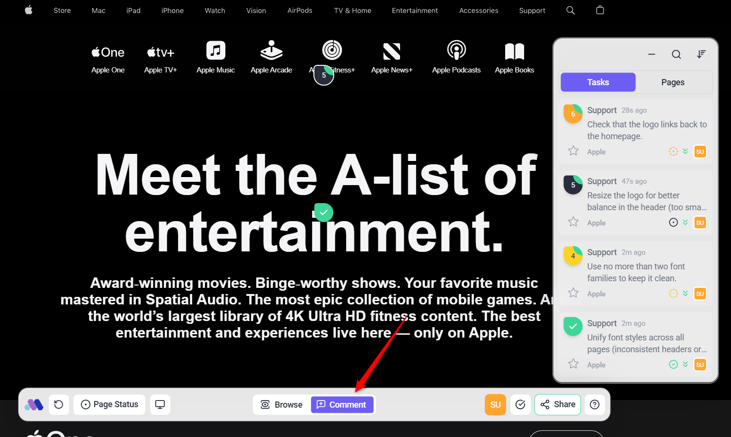This screenshot has width=731, height=437.
Task: Open the Apple Fitness+ rings icon
Action: click(332, 50)
